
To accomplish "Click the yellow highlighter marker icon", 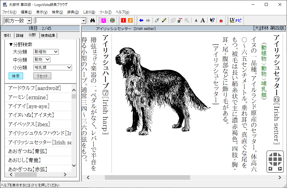I will (x=164, y=20).
